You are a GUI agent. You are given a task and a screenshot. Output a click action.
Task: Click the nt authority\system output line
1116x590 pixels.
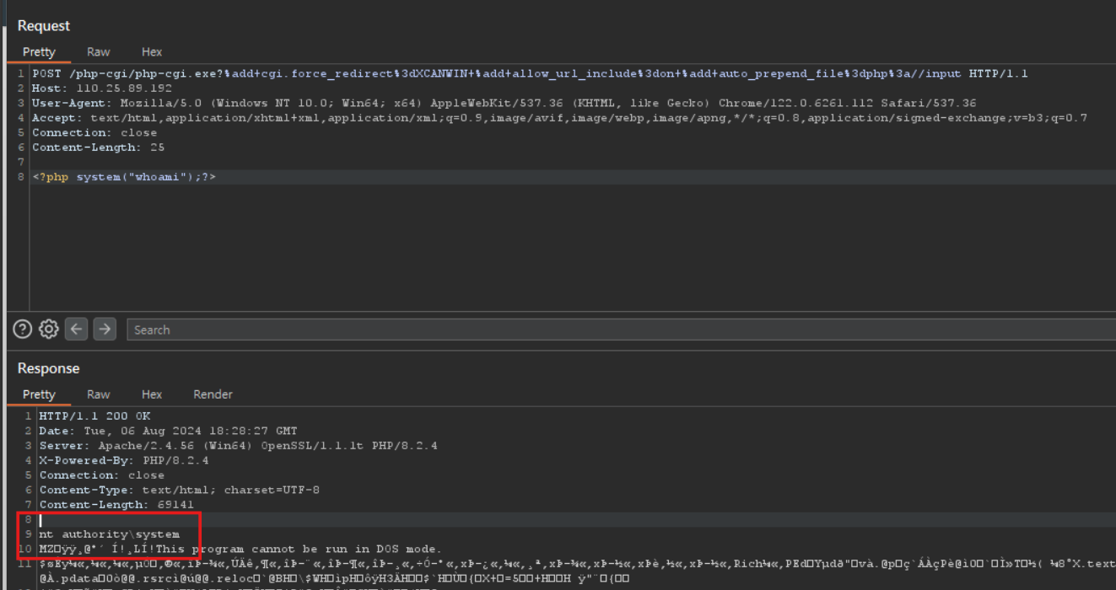(x=109, y=534)
